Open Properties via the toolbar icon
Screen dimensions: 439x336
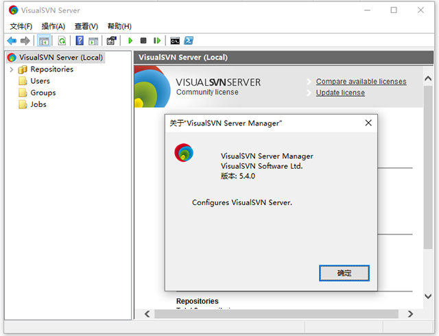pos(111,41)
